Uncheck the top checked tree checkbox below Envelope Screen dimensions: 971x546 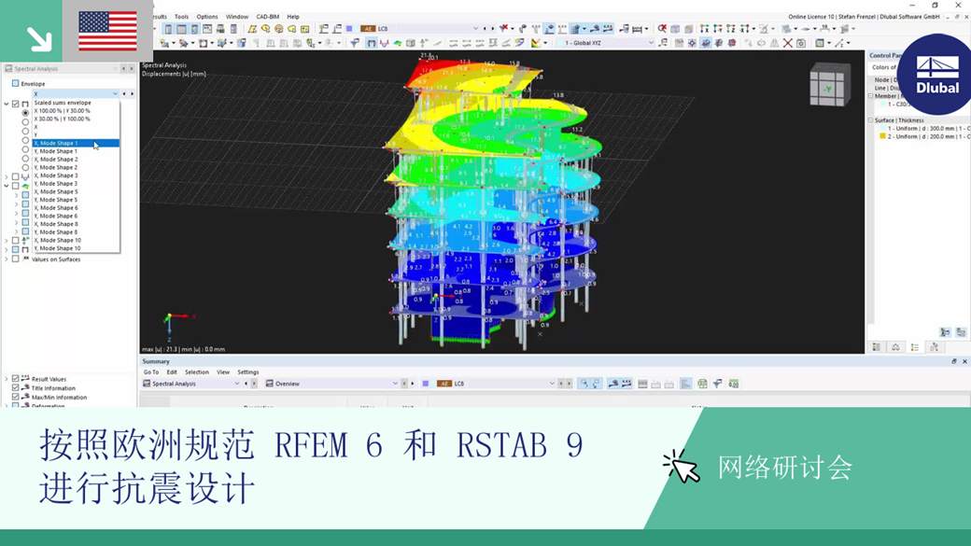coord(16,104)
